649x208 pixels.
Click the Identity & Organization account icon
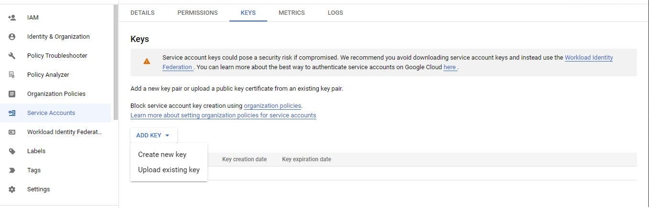click(12, 37)
